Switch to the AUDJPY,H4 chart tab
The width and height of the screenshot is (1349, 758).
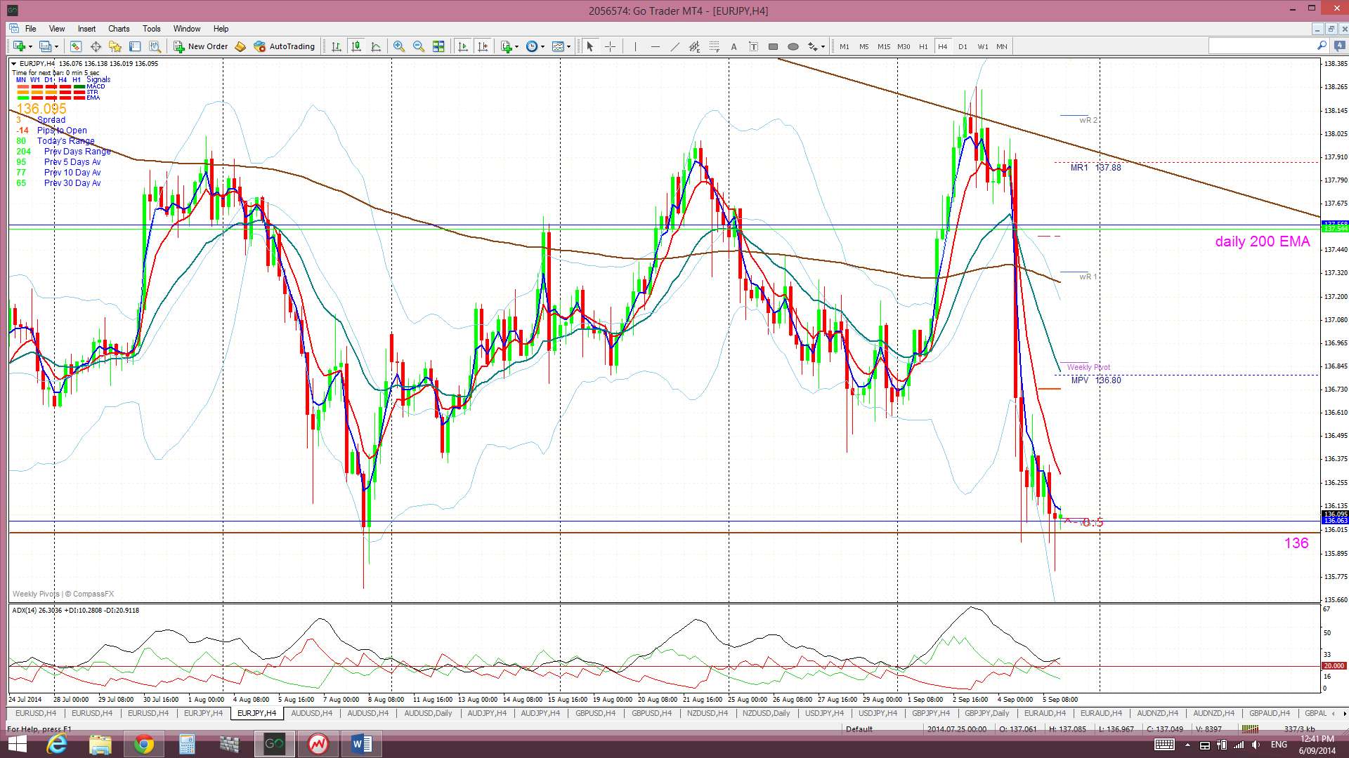tap(486, 713)
